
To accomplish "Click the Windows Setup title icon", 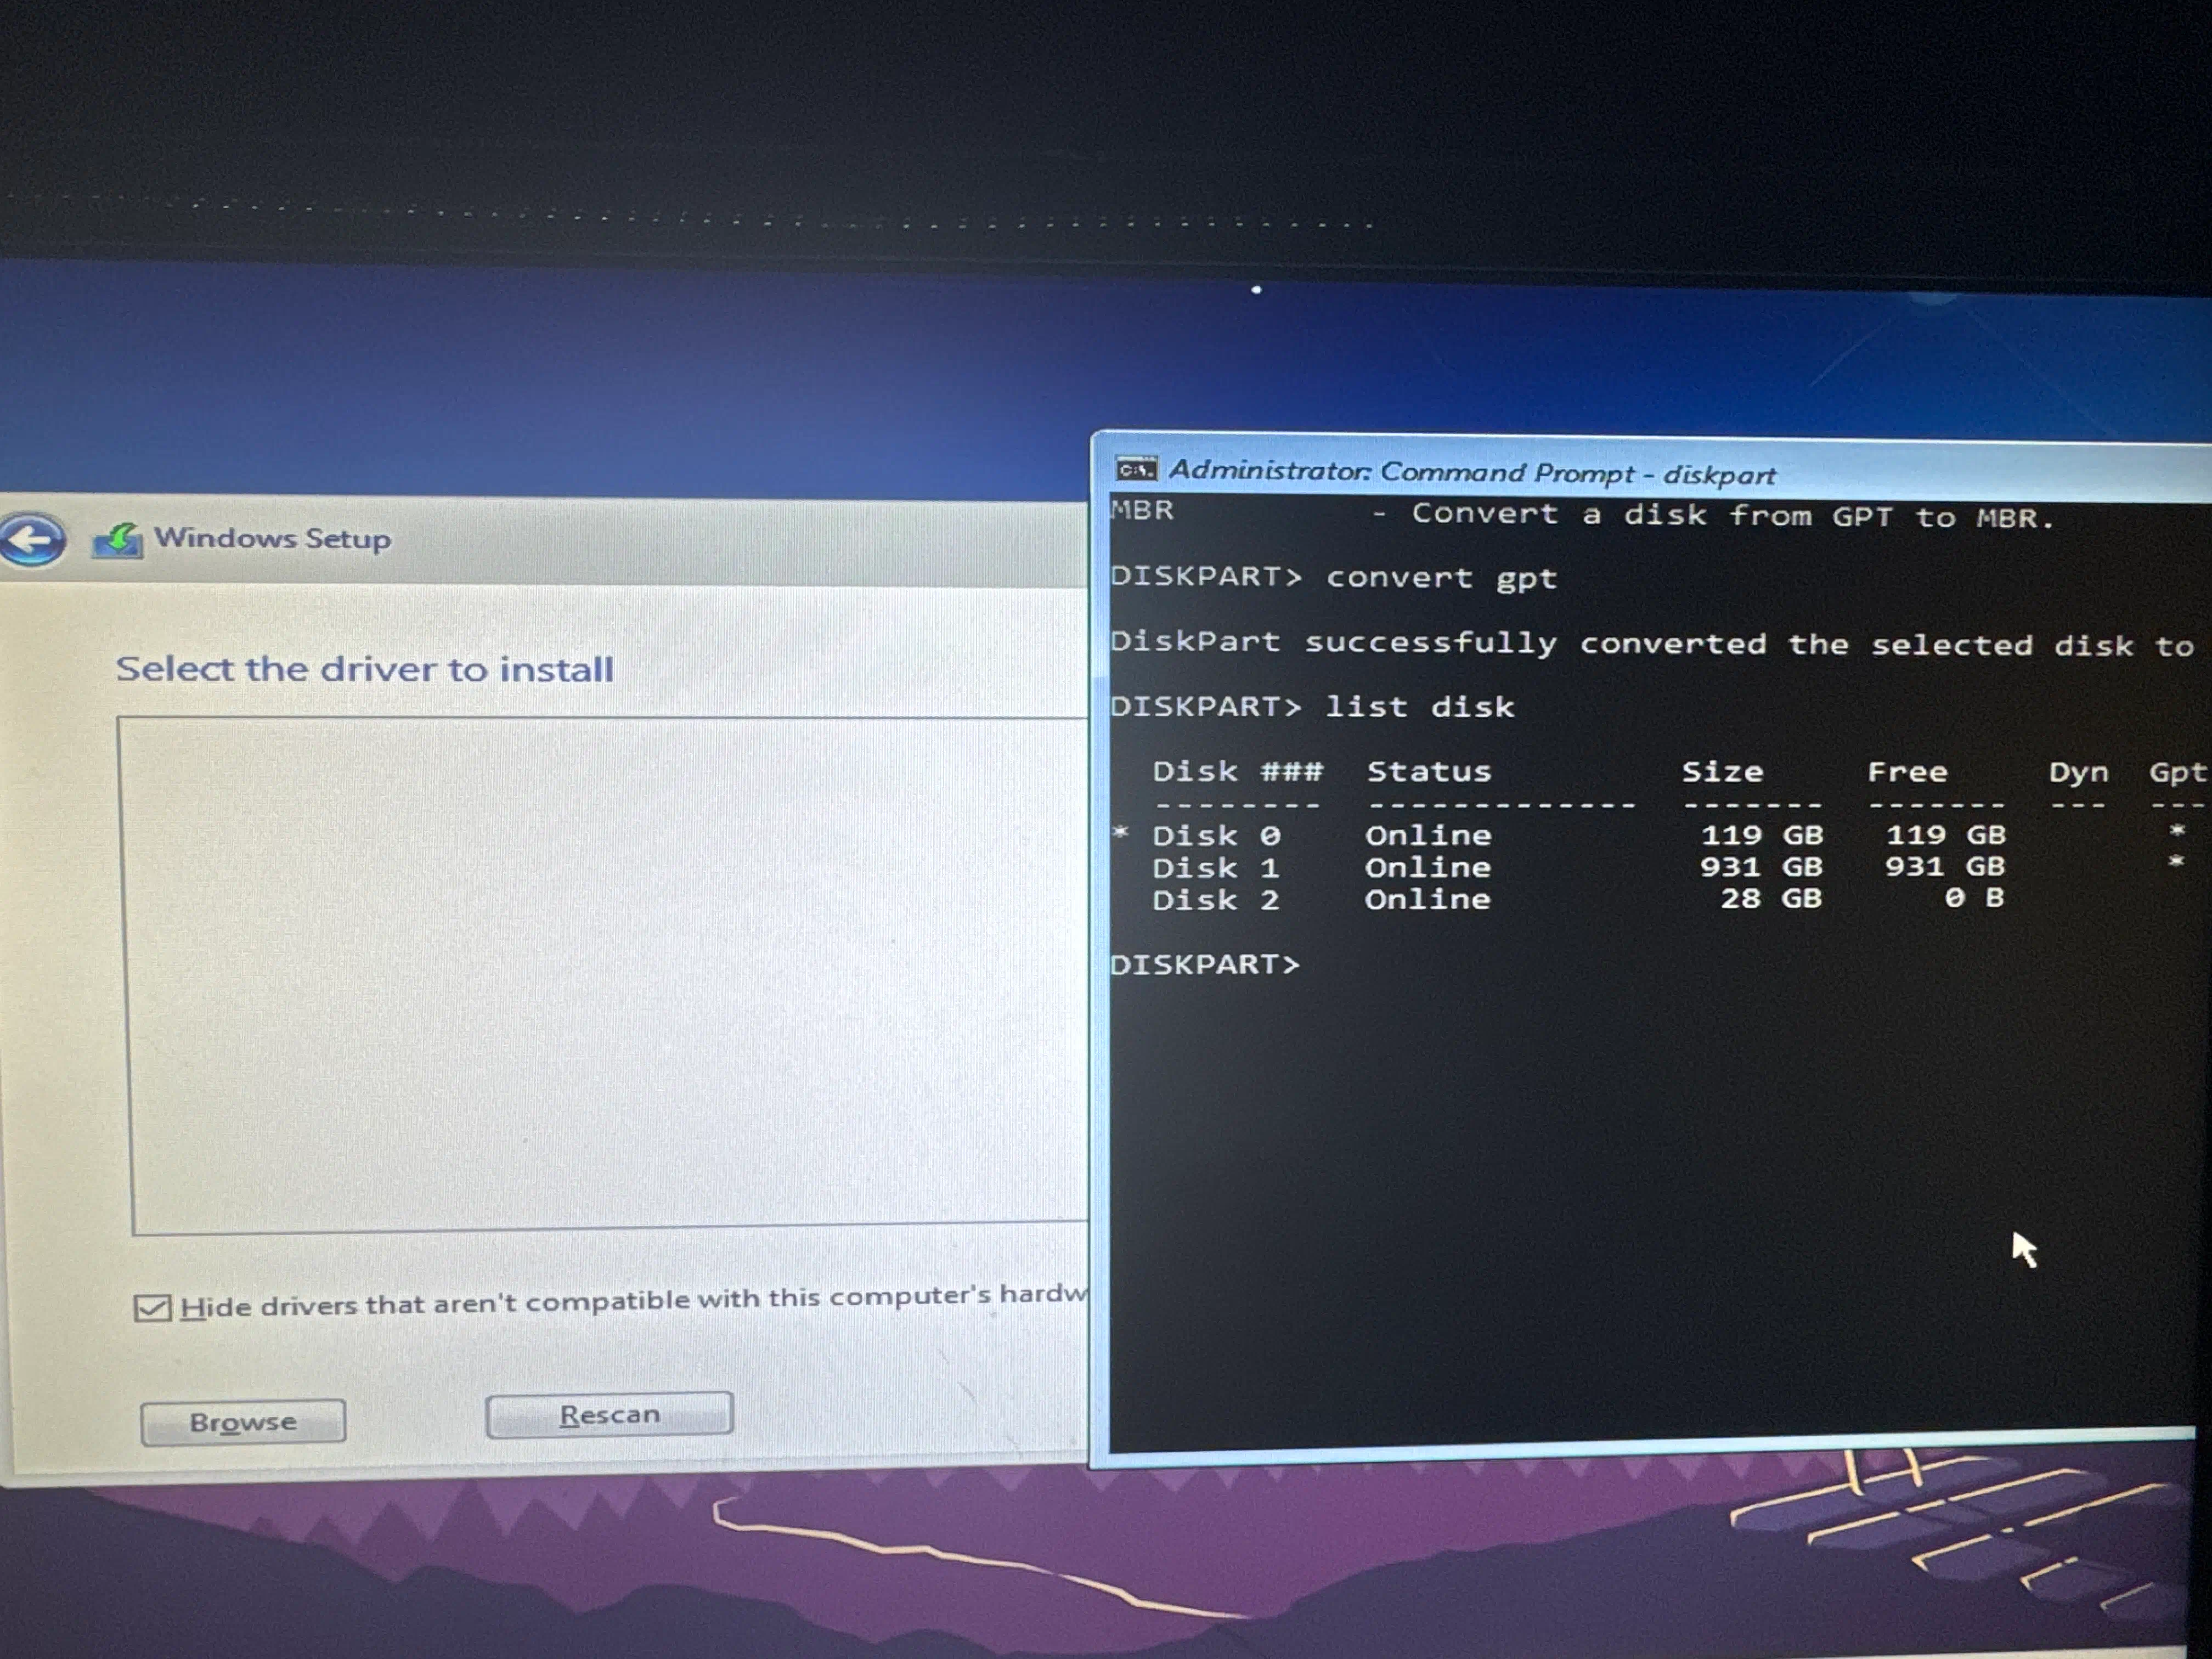I will point(118,541).
